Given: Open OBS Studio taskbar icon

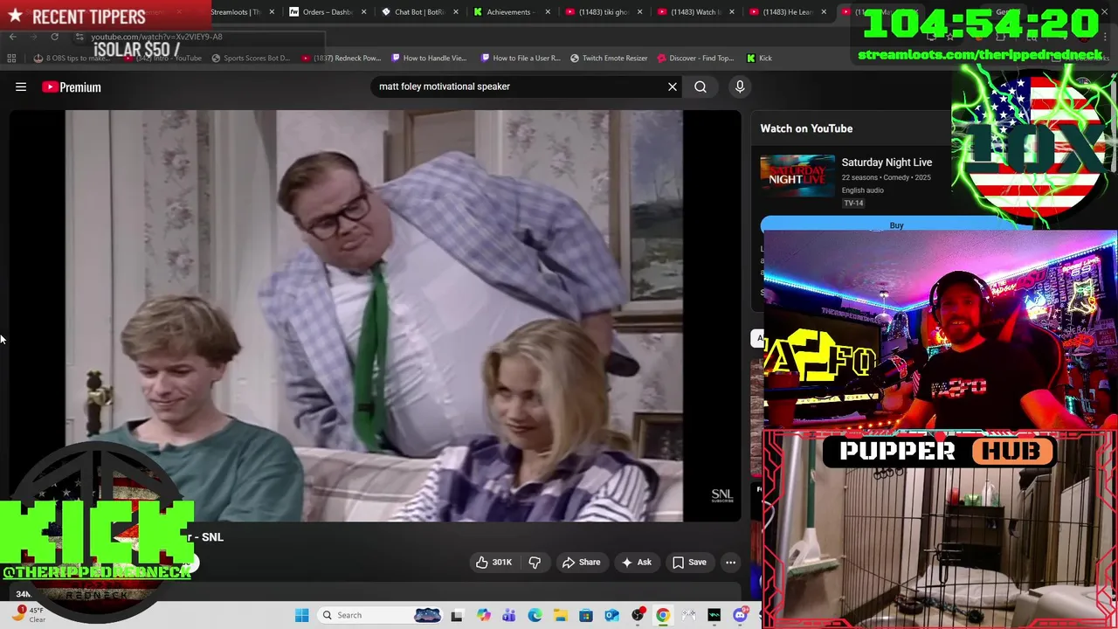Looking at the screenshot, I should point(638,615).
